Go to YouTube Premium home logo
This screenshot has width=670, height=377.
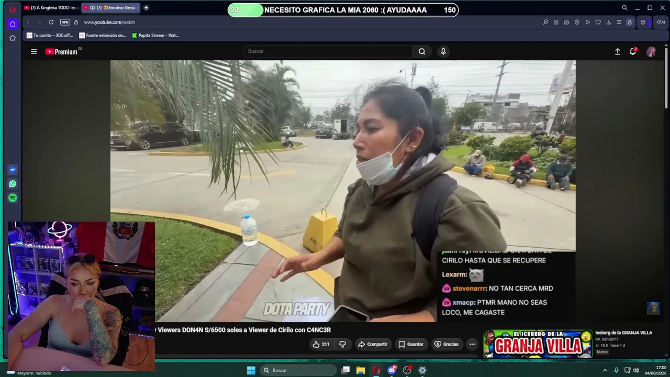coord(61,51)
